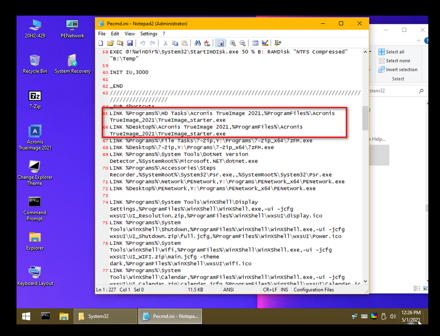This screenshot has width=440, height=336.
Task: Open the View menu
Action: [129, 34]
